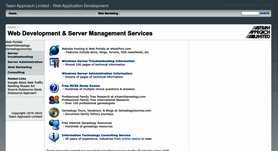Click text 'Free Internet Genealogy Resources'

click(x=87, y=123)
